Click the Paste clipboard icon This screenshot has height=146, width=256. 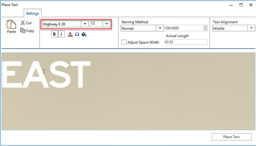pos(11,24)
